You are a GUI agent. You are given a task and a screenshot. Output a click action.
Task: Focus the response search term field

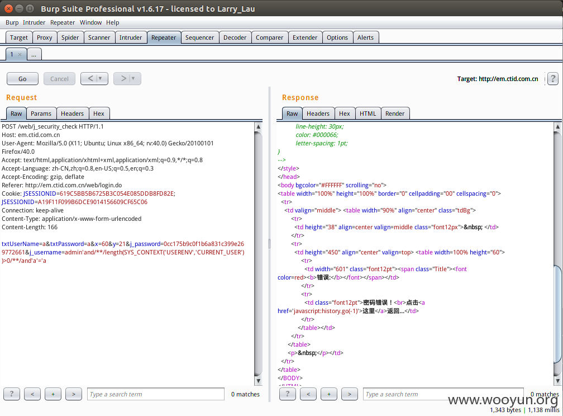click(x=443, y=394)
